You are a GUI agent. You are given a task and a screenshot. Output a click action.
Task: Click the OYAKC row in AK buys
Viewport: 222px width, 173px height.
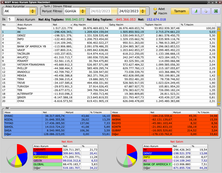[57, 116]
